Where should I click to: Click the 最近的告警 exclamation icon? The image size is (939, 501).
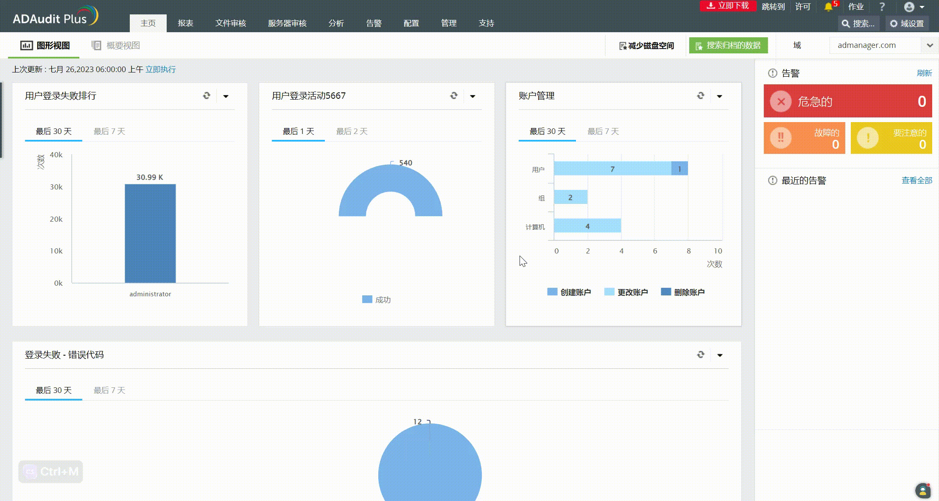pyautogui.click(x=772, y=180)
